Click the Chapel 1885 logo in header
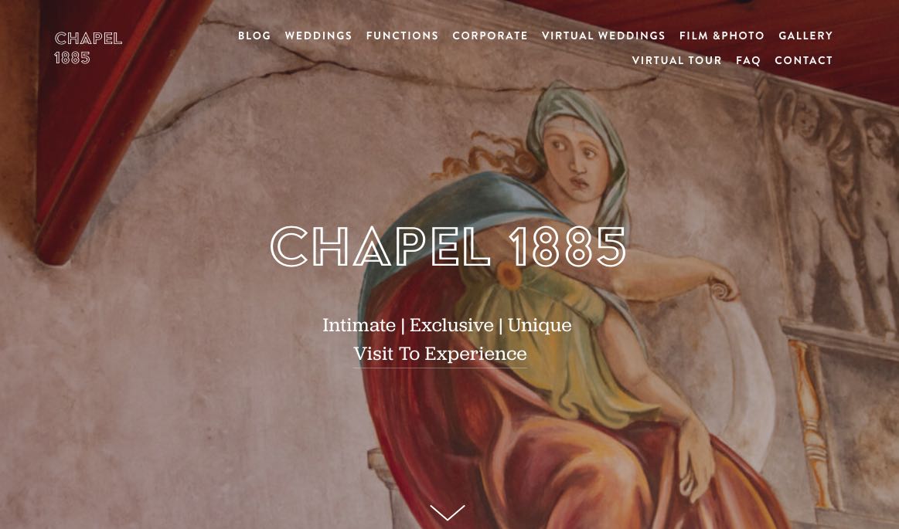This screenshot has height=529, width=899. pos(88,48)
